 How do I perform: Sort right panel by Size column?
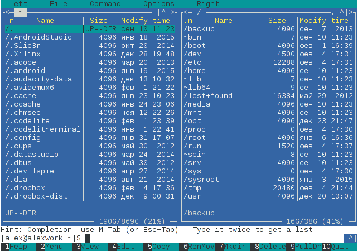[x=277, y=21]
